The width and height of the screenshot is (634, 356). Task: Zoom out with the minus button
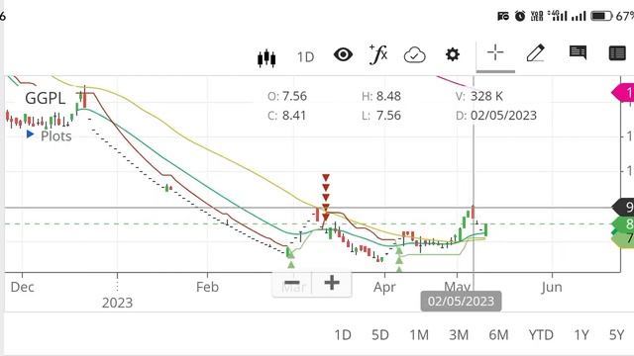(x=292, y=283)
